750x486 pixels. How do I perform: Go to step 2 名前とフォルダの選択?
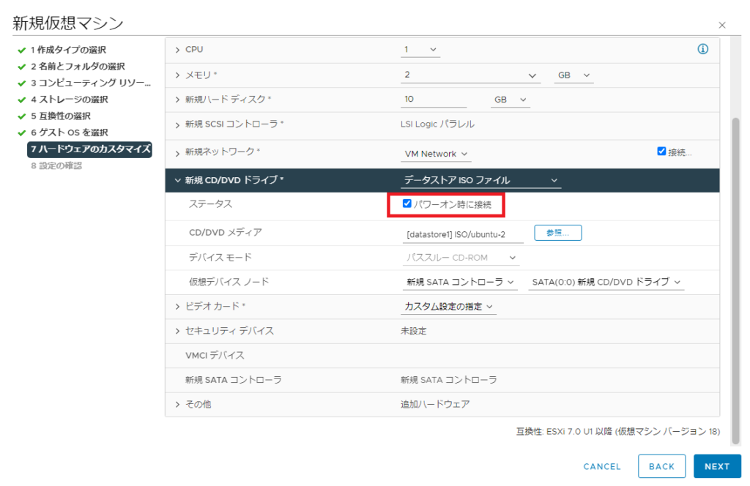coord(78,67)
